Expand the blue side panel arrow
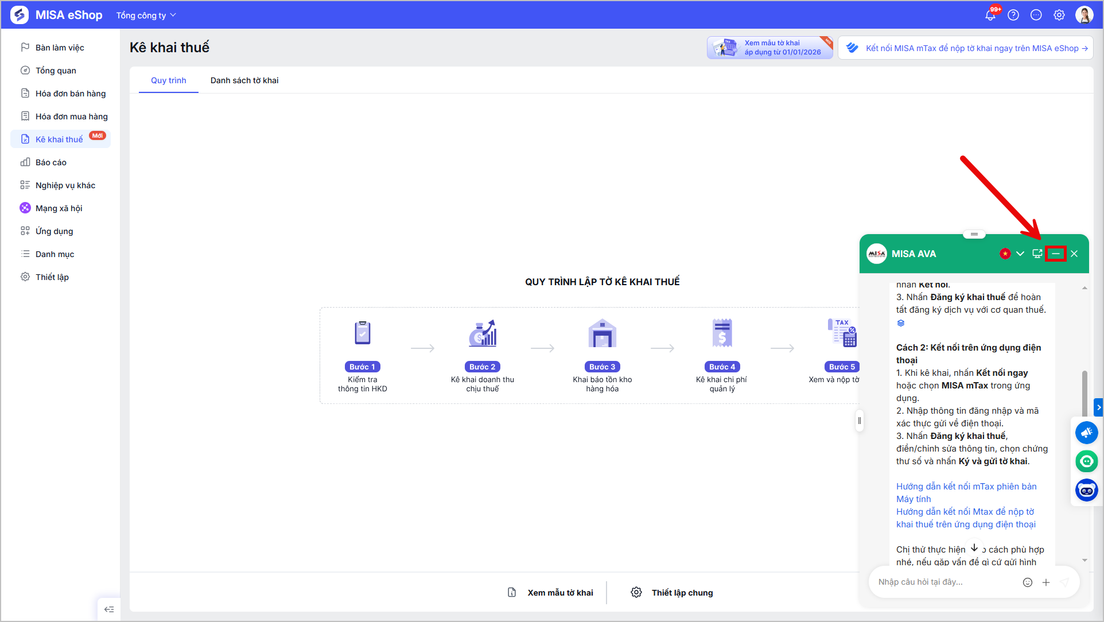Image resolution: width=1104 pixels, height=622 pixels. coord(1099,407)
